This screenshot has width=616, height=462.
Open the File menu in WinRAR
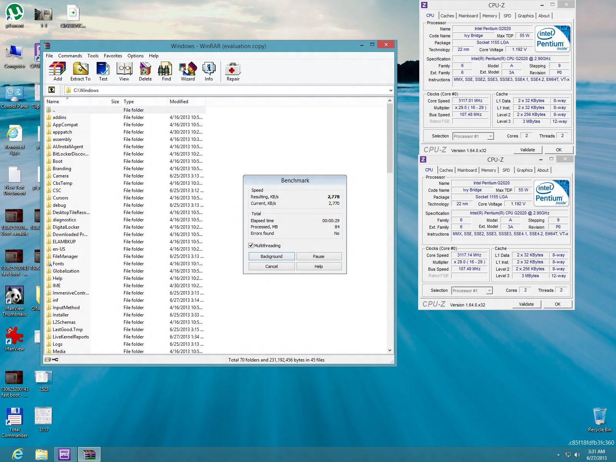(x=49, y=55)
